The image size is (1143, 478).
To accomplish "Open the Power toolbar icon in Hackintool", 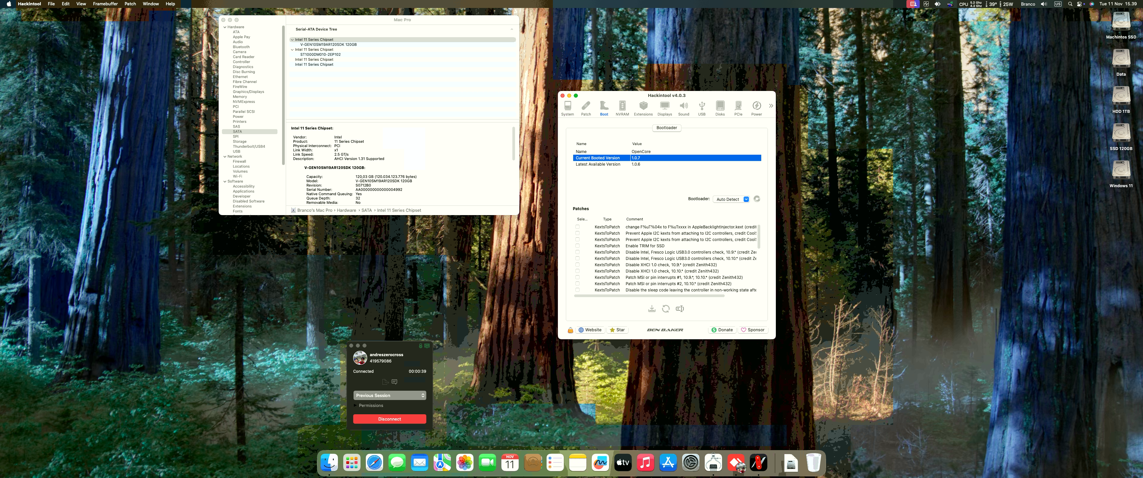I will [757, 108].
